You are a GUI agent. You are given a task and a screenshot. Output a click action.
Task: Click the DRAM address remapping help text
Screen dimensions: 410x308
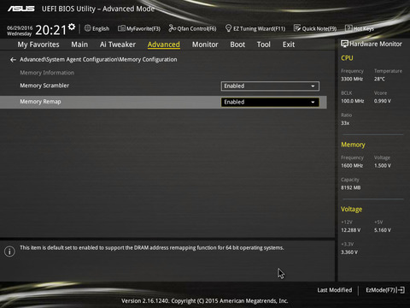[x=152, y=248]
